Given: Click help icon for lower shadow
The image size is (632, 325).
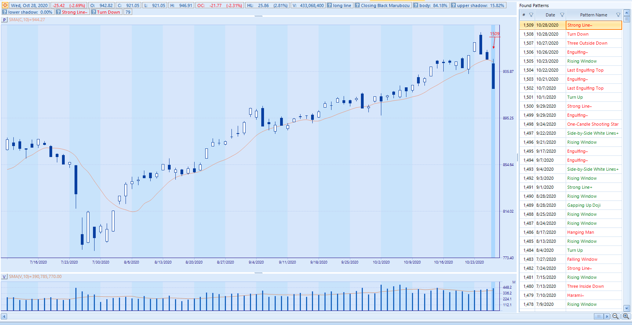Looking at the screenshot, I should [x=5, y=12].
